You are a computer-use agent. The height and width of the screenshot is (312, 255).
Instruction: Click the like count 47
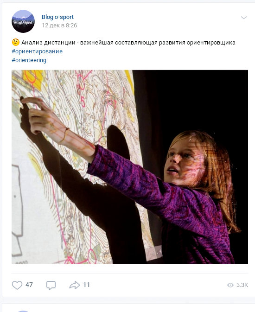[29, 285]
